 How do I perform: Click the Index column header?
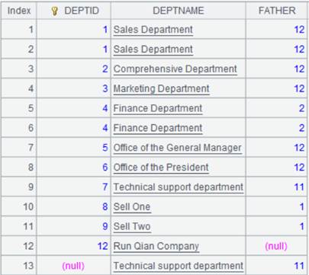pyautogui.click(x=19, y=11)
